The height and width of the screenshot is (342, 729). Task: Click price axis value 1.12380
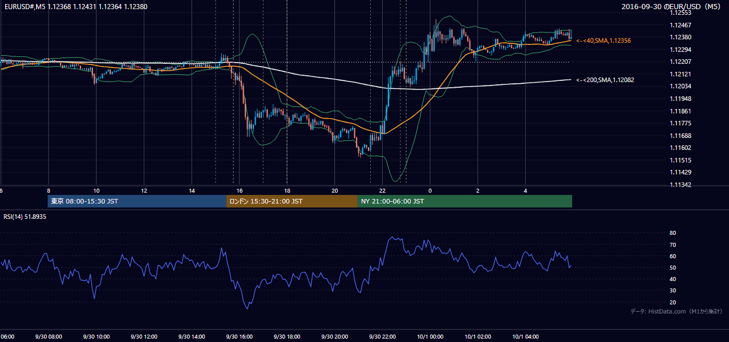click(x=680, y=38)
